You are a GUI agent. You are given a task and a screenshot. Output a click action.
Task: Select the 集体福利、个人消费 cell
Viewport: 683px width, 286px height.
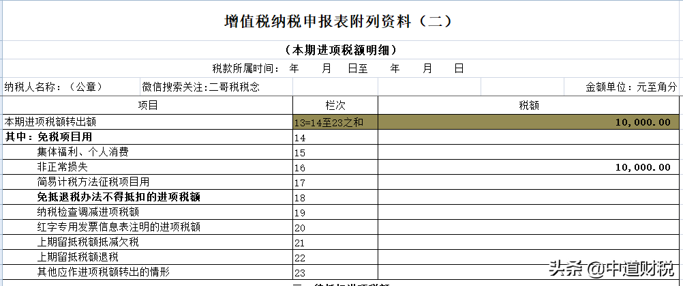[83, 152]
